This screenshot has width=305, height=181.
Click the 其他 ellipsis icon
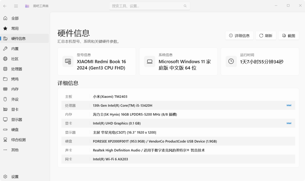click(x=5, y=150)
